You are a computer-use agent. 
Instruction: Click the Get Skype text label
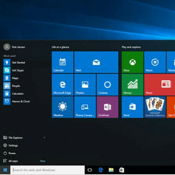(x=18, y=70)
